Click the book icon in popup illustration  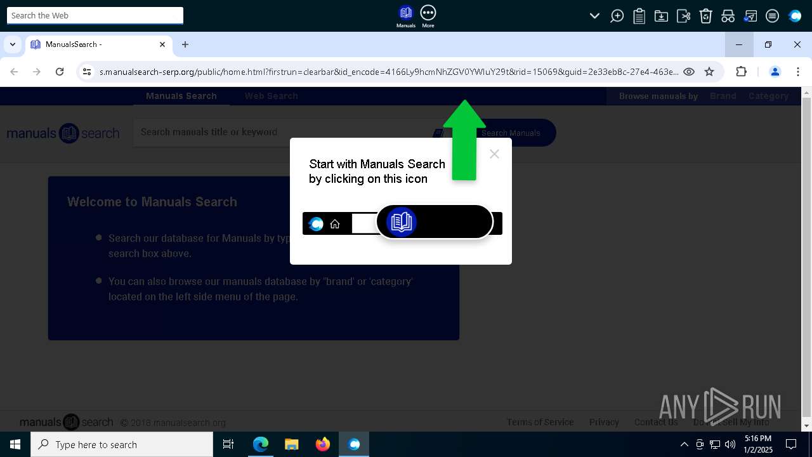(x=402, y=222)
